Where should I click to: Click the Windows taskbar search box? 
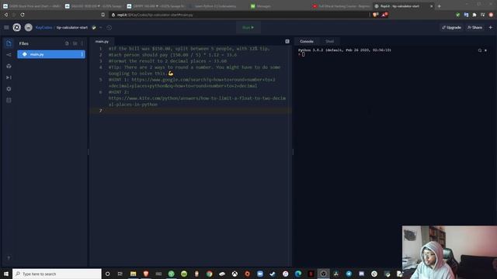(x=57, y=274)
